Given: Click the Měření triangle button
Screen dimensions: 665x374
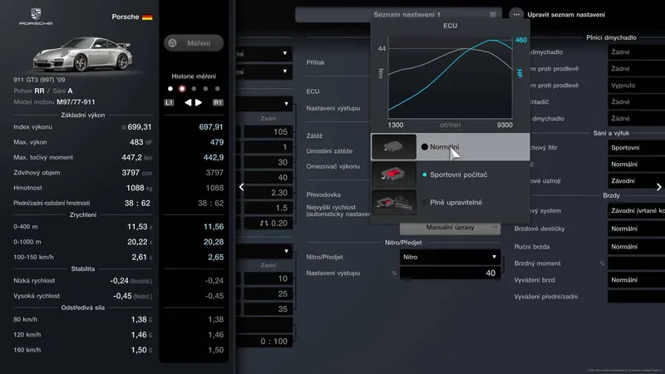Looking at the screenshot, I should pos(194,43).
